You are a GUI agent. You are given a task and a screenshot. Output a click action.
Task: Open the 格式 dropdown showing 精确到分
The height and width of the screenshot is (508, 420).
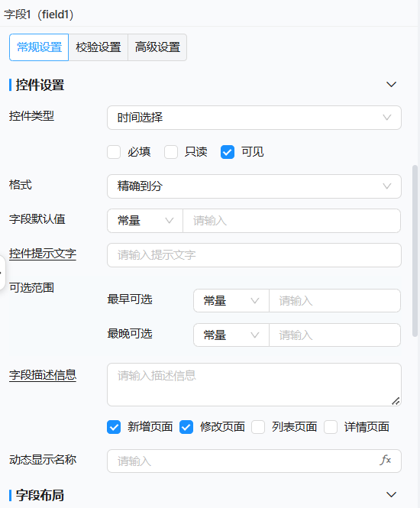[x=254, y=186]
